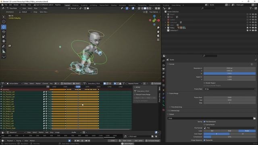Open the Nearest Frame snapping dropdown

[135, 83]
